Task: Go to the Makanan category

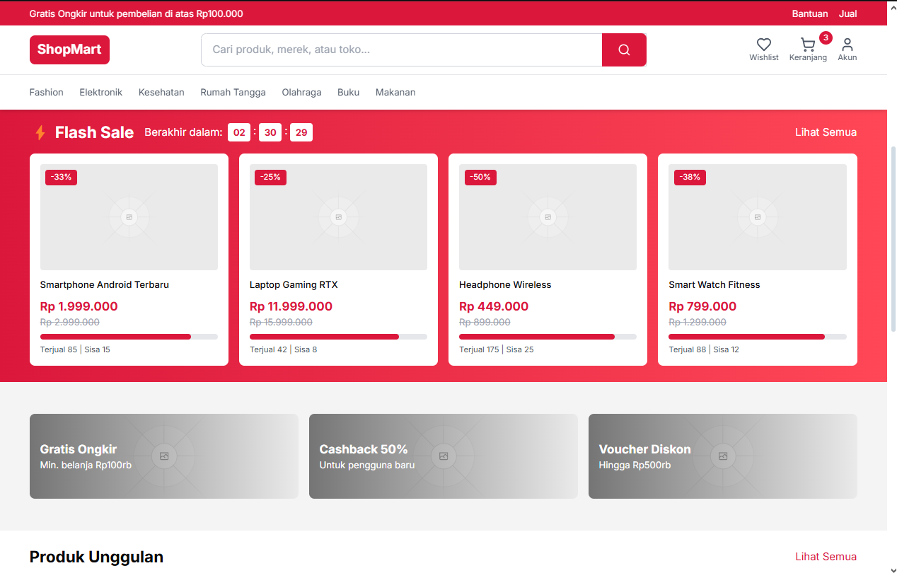Action: click(x=395, y=92)
